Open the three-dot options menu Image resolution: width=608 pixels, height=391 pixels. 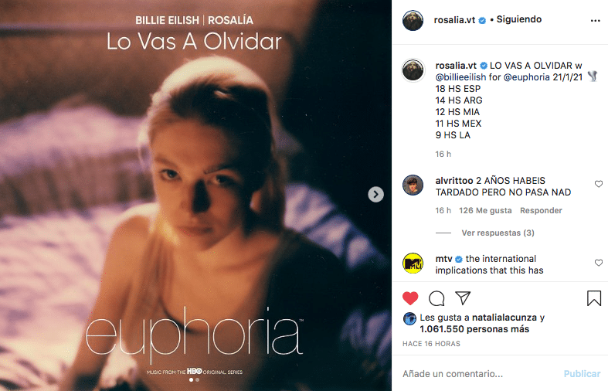point(595,21)
